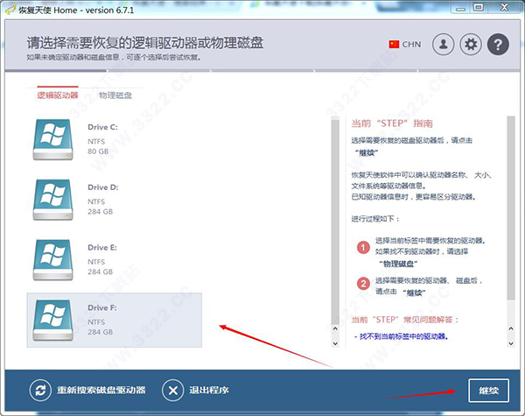Click guide panel scrollbar down arrow

(x=511, y=343)
